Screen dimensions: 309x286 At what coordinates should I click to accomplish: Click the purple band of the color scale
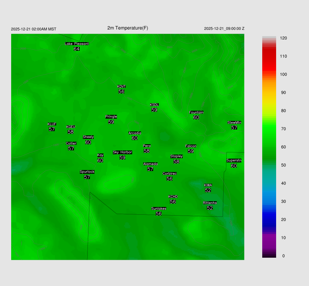pos(269,241)
